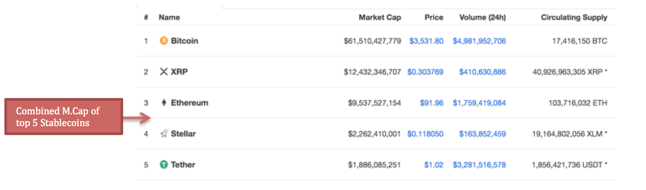Image resolution: width=646 pixels, height=190 pixels.
Task: Click Bitcoin volume $4,981,952,706
Action: (479, 41)
